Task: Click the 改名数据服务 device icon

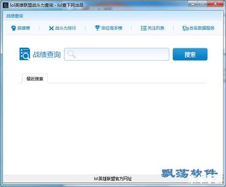Action: (185, 28)
